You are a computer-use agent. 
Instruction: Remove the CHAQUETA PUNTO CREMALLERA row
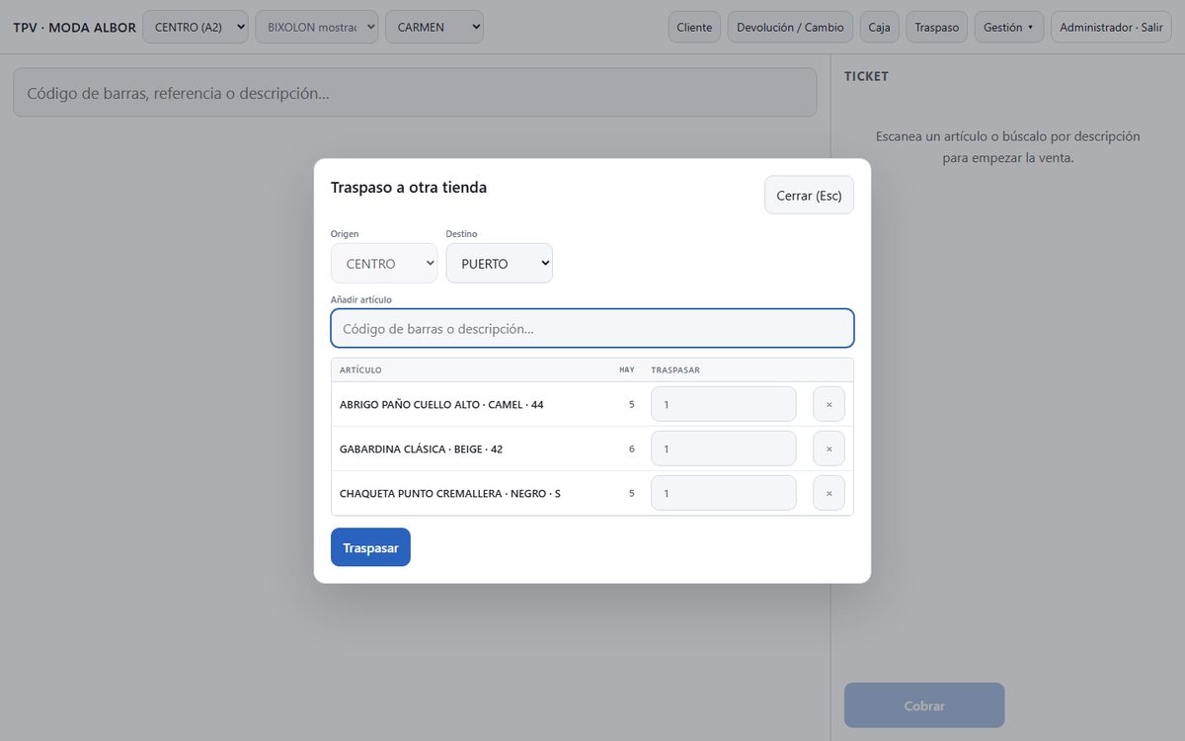pos(829,493)
